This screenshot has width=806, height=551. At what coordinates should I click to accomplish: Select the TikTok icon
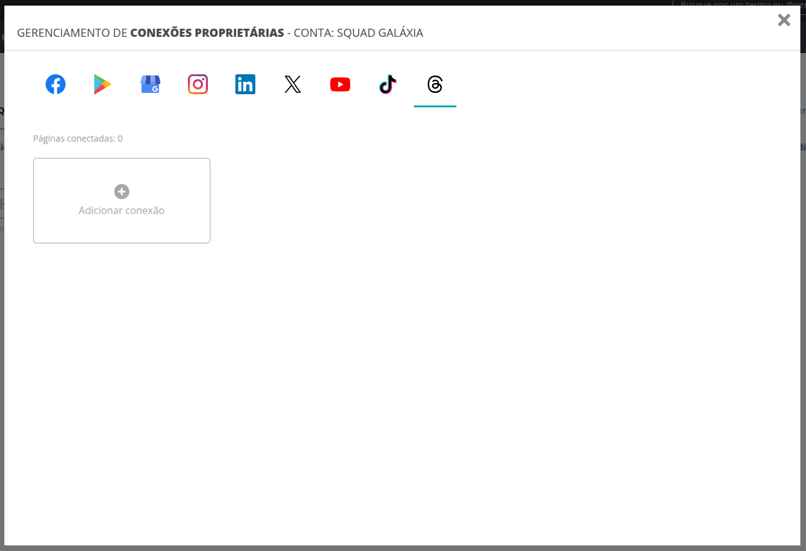[x=388, y=84]
